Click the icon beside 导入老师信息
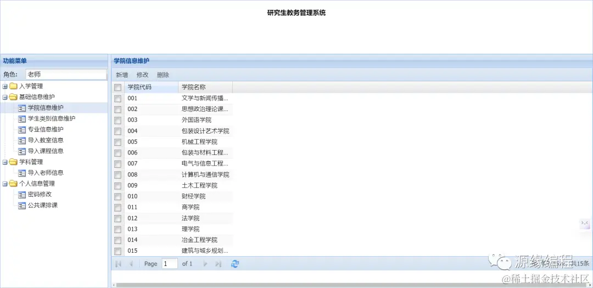This screenshot has height=288, width=593. pyautogui.click(x=22, y=173)
